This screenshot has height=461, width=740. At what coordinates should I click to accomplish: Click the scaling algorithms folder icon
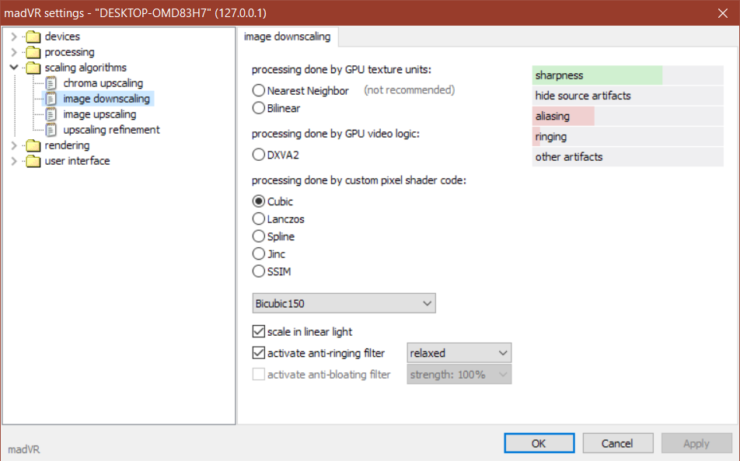pyautogui.click(x=33, y=68)
